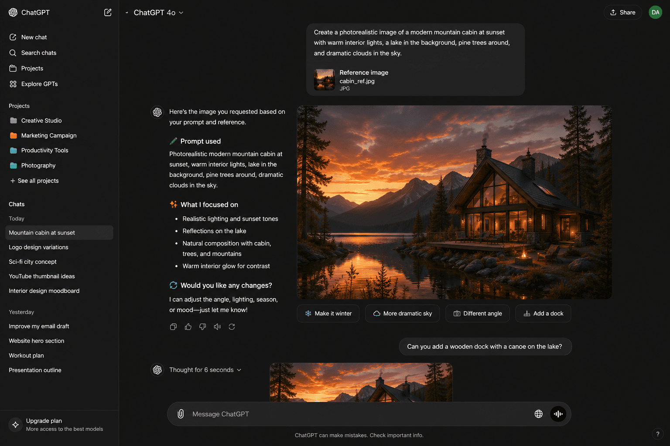Screen dimensions: 670x446
Task: Click the Share button
Action: click(x=622, y=12)
